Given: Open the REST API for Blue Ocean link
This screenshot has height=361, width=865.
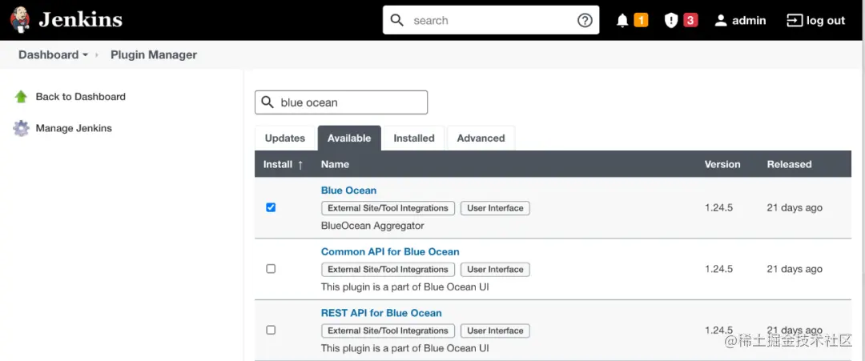Looking at the screenshot, I should point(381,312).
